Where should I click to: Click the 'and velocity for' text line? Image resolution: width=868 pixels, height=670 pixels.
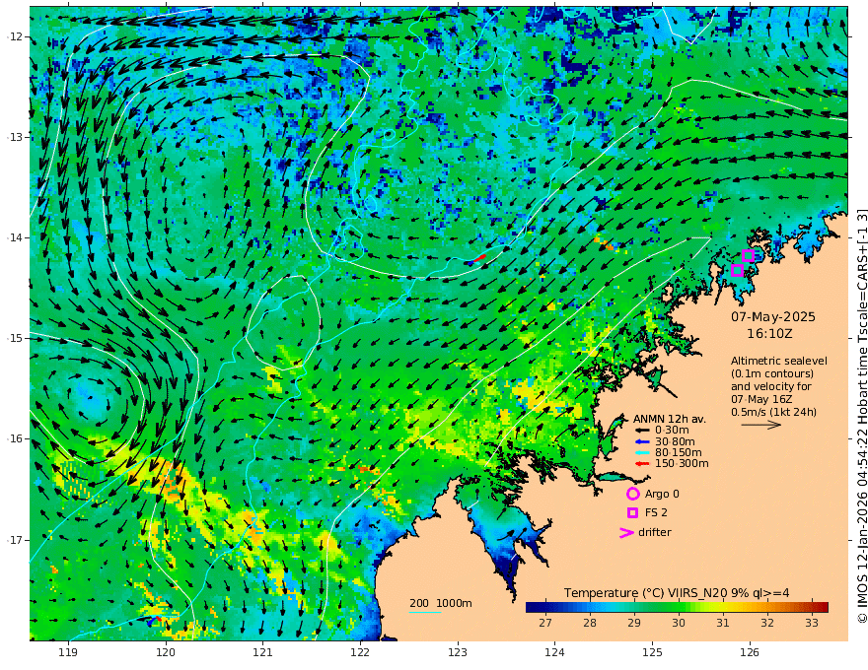pyautogui.click(x=770, y=386)
